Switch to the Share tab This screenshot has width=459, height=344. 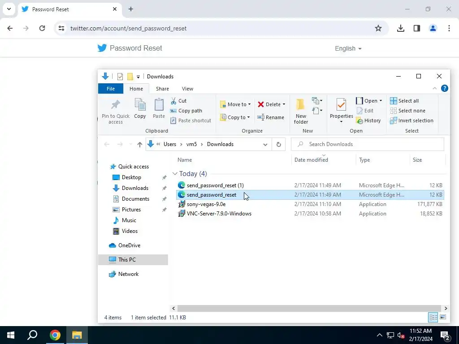click(x=162, y=89)
